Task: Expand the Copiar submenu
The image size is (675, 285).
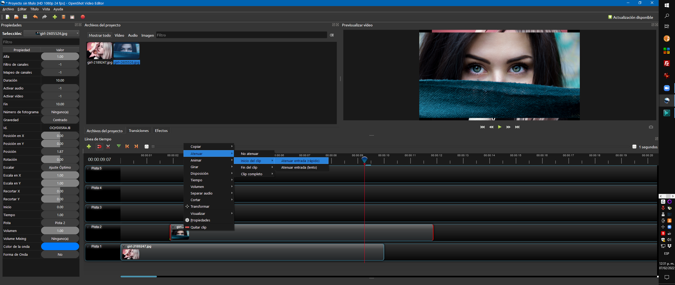Action: (209, 146)
